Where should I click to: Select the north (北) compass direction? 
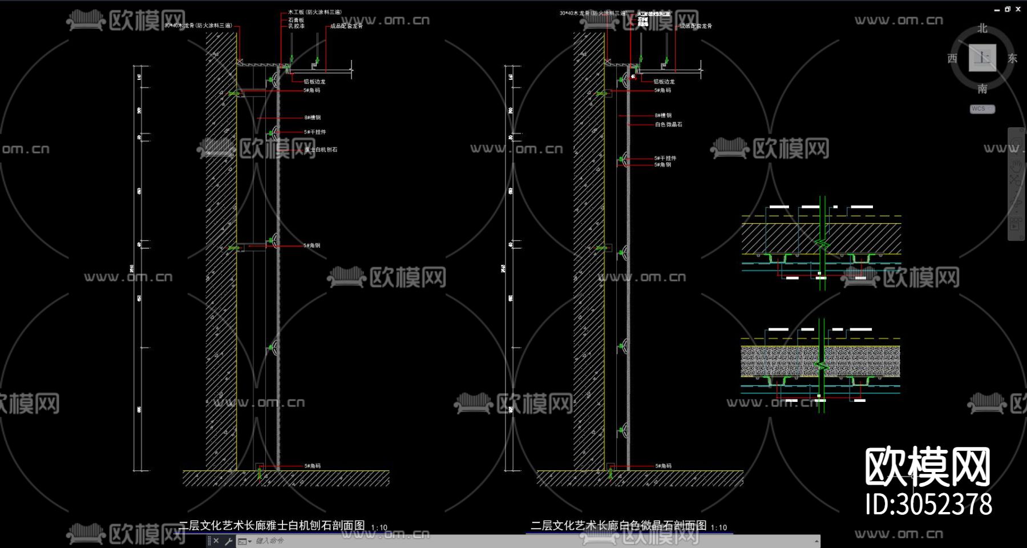pyautogui.click(x=982, y=28)
